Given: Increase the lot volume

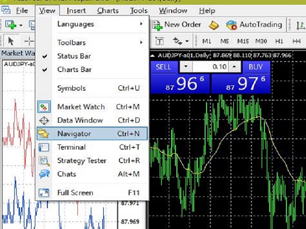Looking at the screenshot, I should 234,67.
